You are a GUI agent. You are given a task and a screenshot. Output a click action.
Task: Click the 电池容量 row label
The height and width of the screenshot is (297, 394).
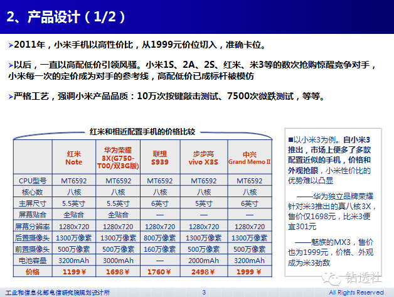click(x=33, y=261)
